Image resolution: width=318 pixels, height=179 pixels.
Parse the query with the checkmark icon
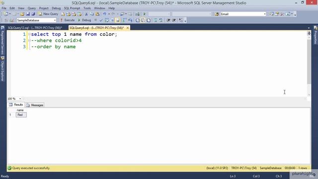click(101, 20)
